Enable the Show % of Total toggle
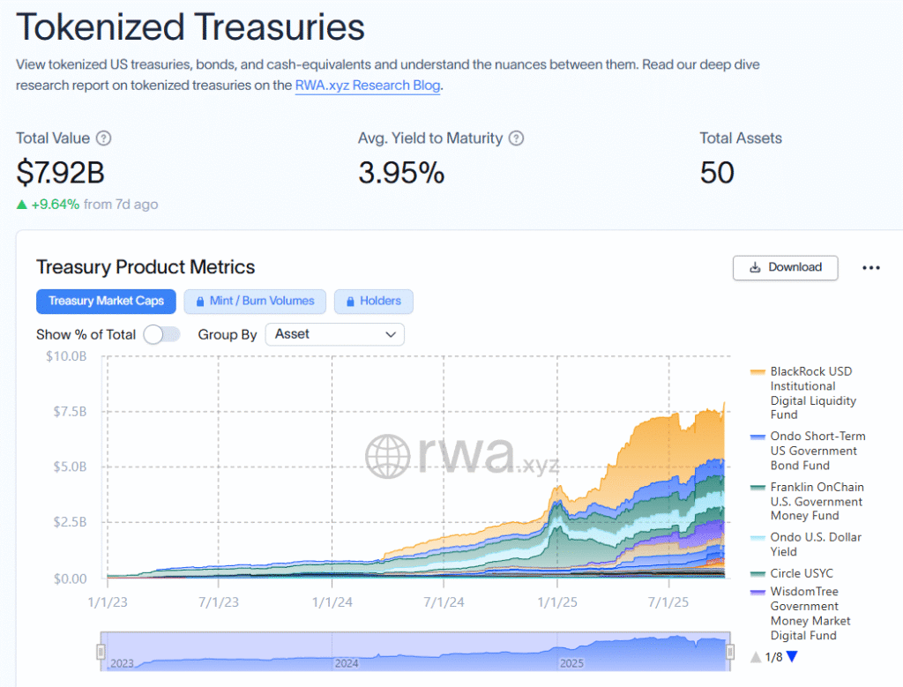903x687 pixels. coord(160,334)
